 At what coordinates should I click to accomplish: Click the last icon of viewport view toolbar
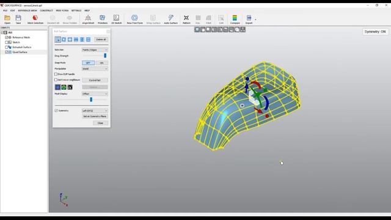pyautogui.click(x=243, y=30)
